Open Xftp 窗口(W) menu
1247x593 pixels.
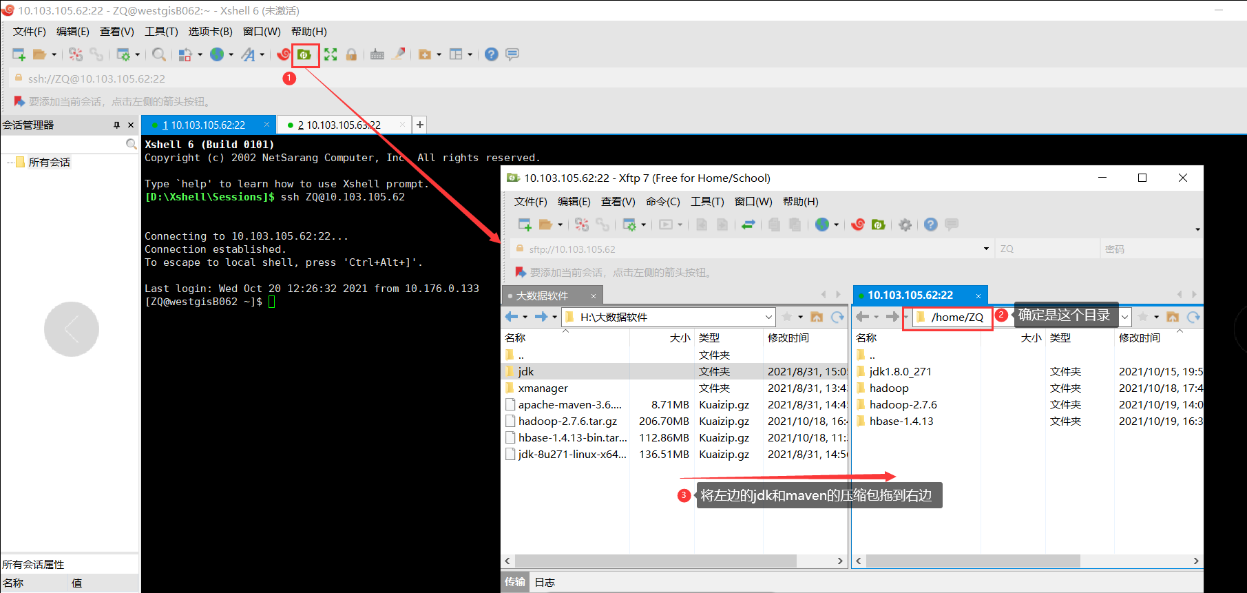tap(753, 202)
